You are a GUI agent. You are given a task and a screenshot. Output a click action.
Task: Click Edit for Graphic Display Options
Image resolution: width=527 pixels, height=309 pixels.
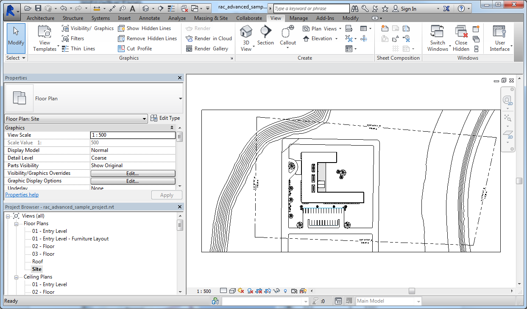pyautogui.click(x=133, y=181)
